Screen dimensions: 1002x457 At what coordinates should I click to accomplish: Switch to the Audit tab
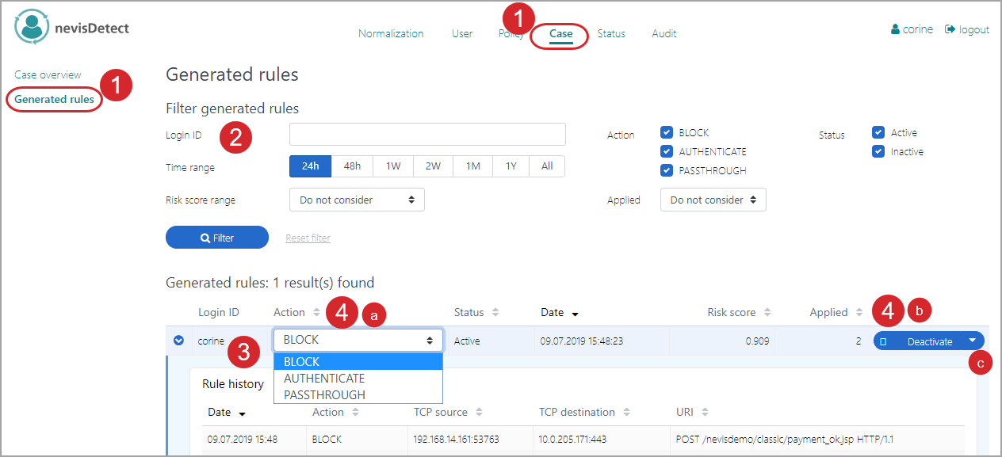tap(664, 33)
